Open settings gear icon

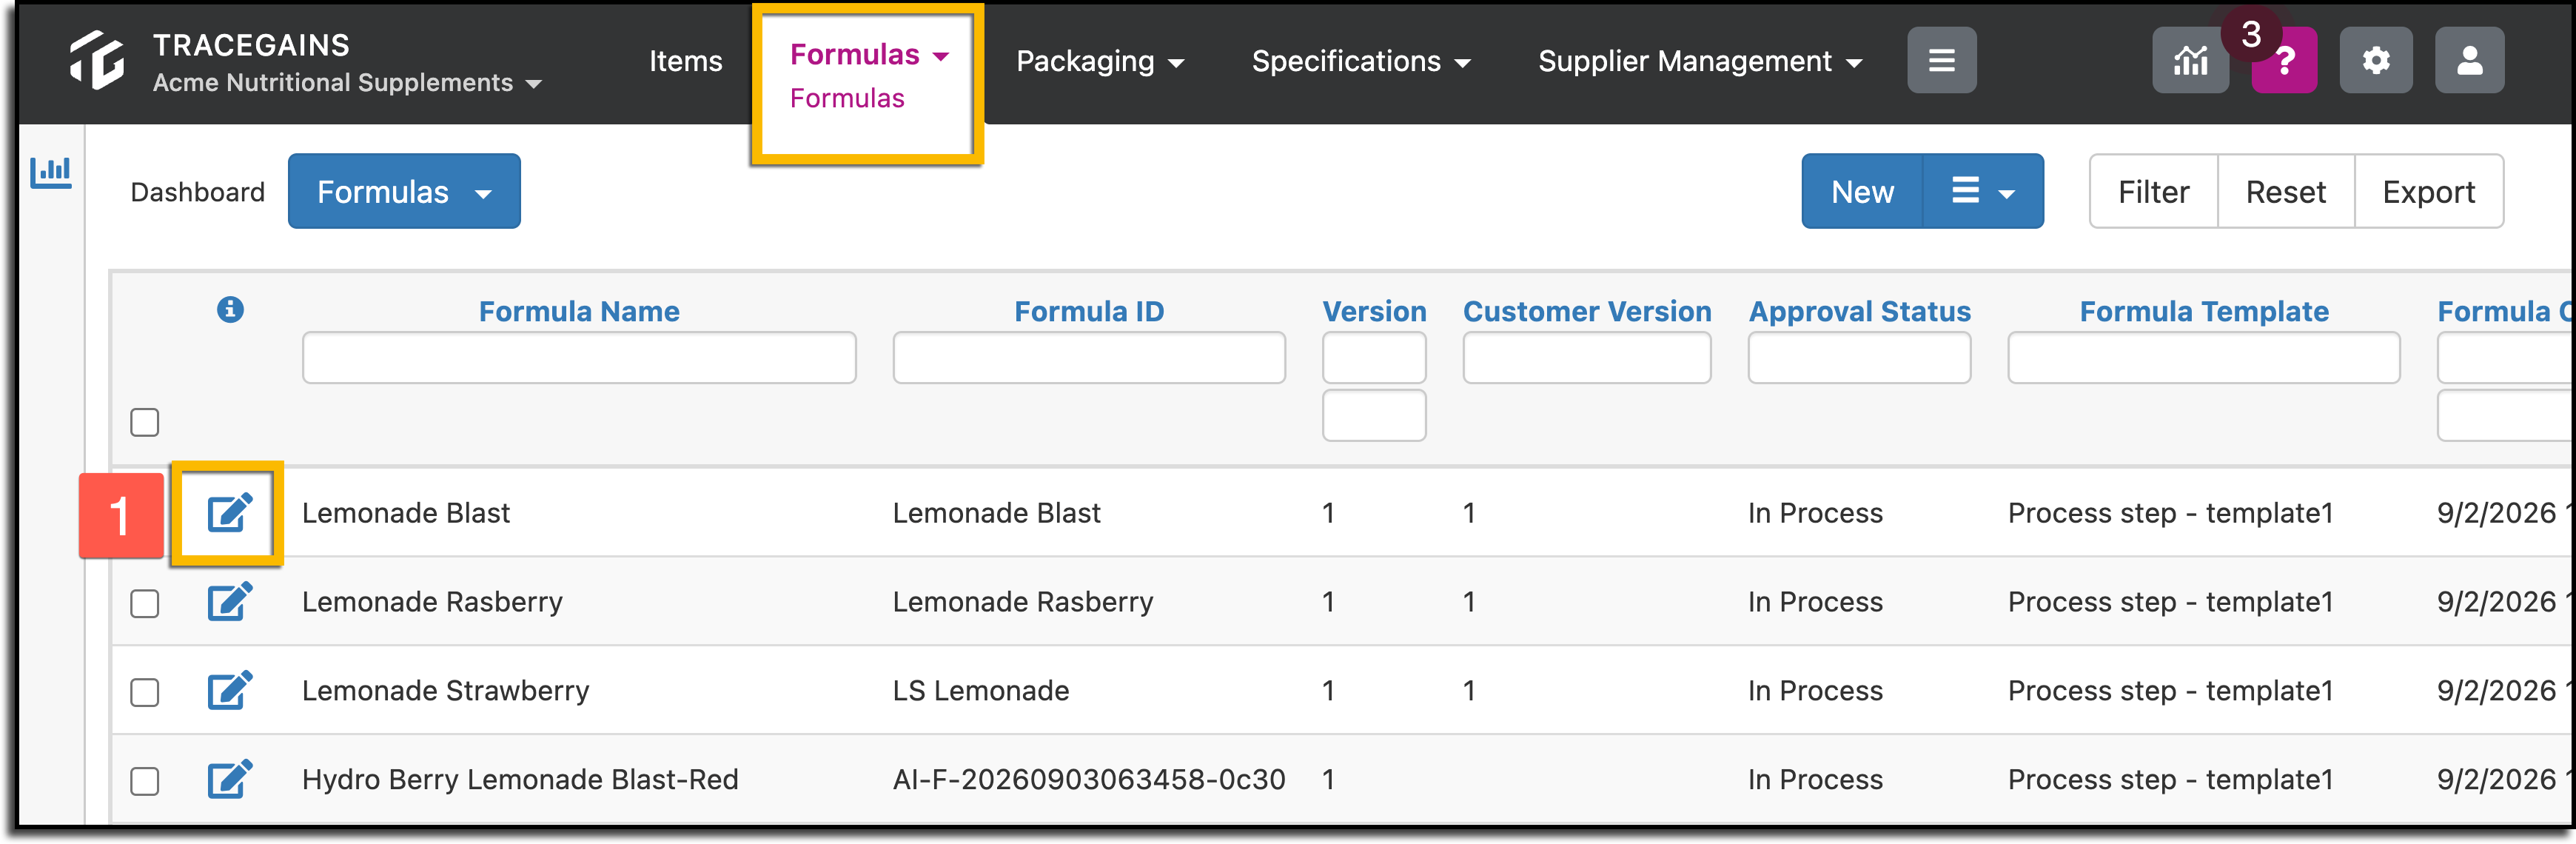[2376, 61]
